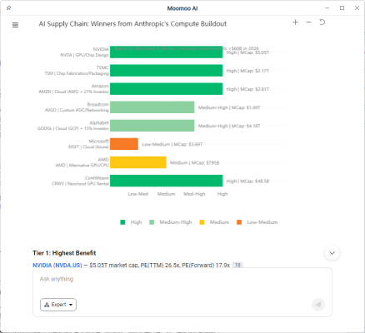Viewport: 365px width, 333px height.
Task: Maximize the Moomoo AI window
Action: click(x=342, y=8)
